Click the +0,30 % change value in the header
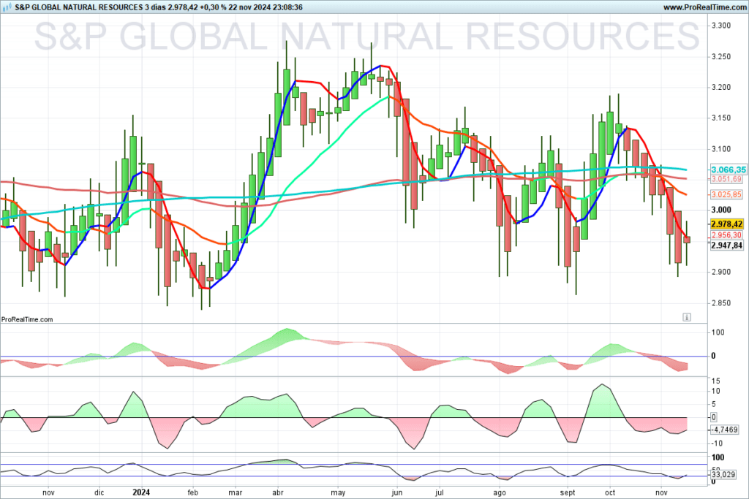Image resolution: width=749 pixels, height=499 pixels. 212,7
